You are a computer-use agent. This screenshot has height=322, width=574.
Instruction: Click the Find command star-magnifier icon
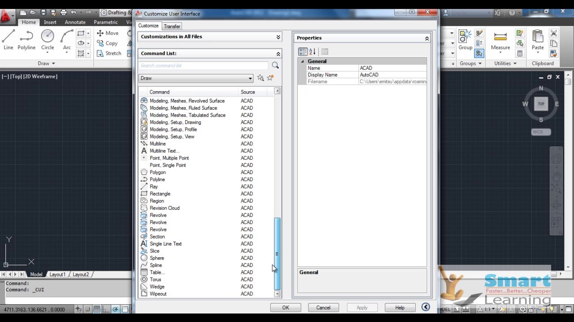261,78
